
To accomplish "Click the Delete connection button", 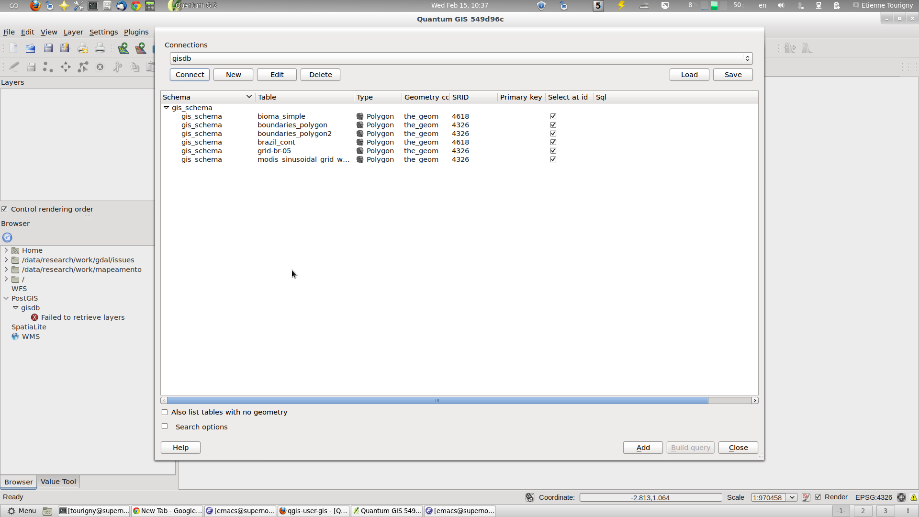I will [320, 75].
